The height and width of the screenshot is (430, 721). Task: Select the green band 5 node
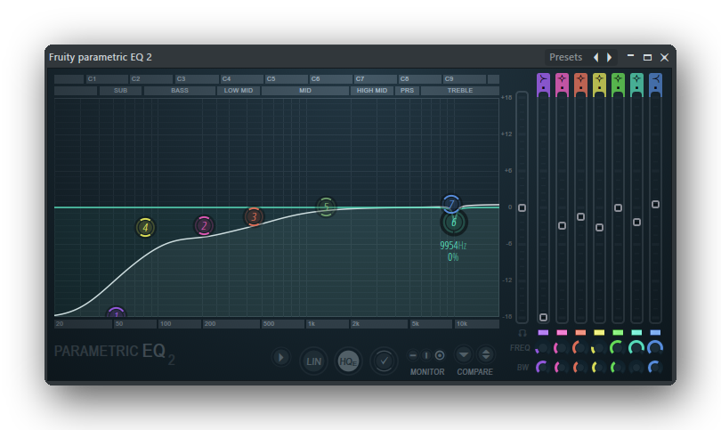327,207
